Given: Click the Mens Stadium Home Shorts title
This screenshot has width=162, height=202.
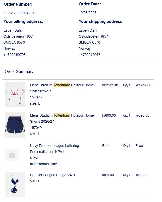Looking at the screenshot, I should tap(62, 118).
